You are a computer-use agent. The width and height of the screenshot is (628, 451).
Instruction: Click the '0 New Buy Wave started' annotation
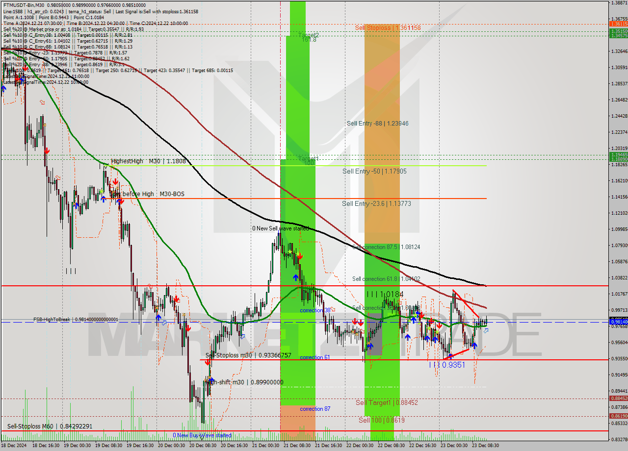(202, 435)
